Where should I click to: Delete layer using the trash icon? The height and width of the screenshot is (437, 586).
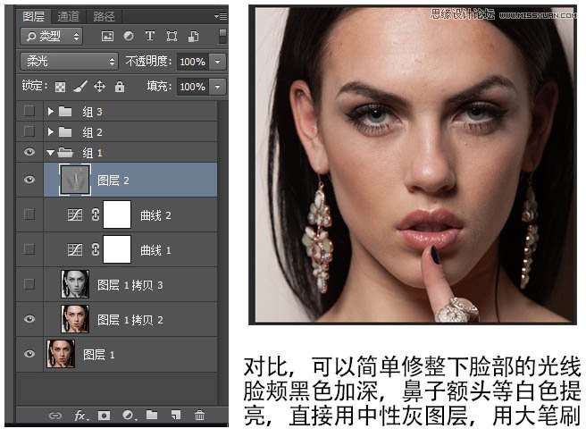[199, 416]
